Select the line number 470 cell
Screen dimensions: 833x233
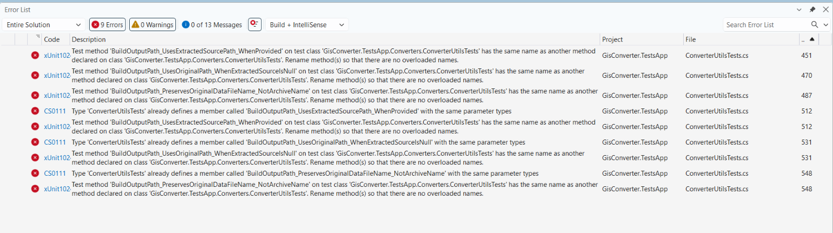(x=806, y=76)
